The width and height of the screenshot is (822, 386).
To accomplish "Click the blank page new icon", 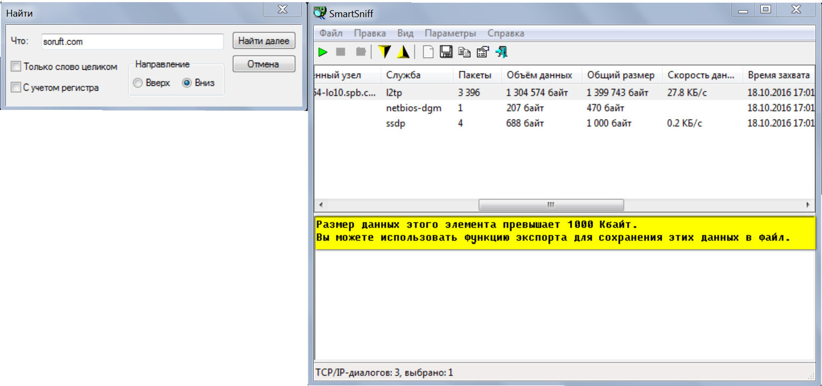I will click(x=428, y=52).
